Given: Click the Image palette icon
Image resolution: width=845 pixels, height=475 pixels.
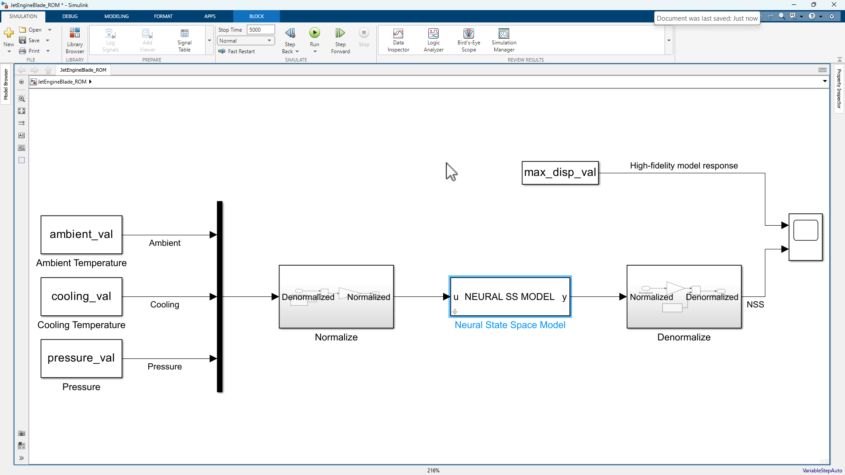Looking at the screenshot, I should pyautogui.click(x=22, y=148).
